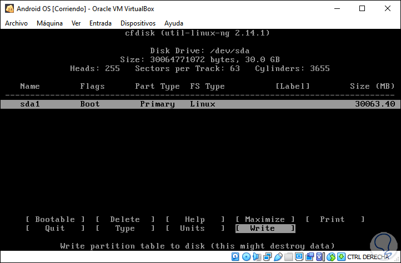
Task: Select the Help option in cfdisk
Action: click(x=195, y=219)
